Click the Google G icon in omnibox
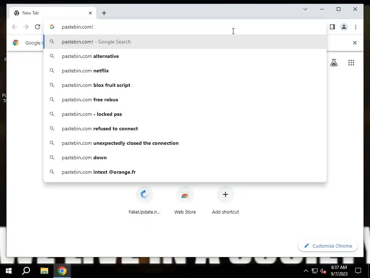The height and width of the screenshot is (278, 370). (x=52, y=27)
